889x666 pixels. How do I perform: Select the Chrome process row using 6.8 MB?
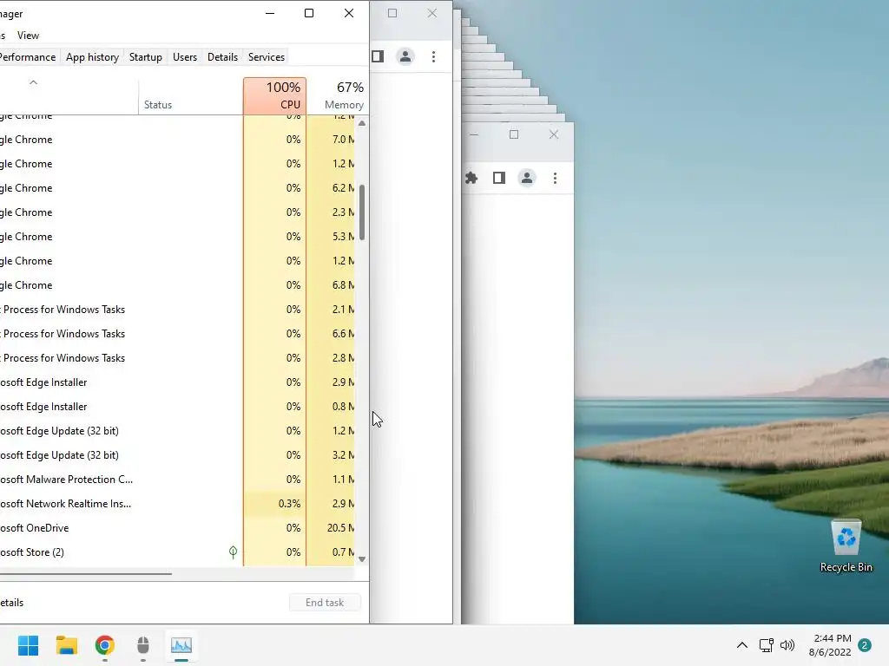(177, 284)
